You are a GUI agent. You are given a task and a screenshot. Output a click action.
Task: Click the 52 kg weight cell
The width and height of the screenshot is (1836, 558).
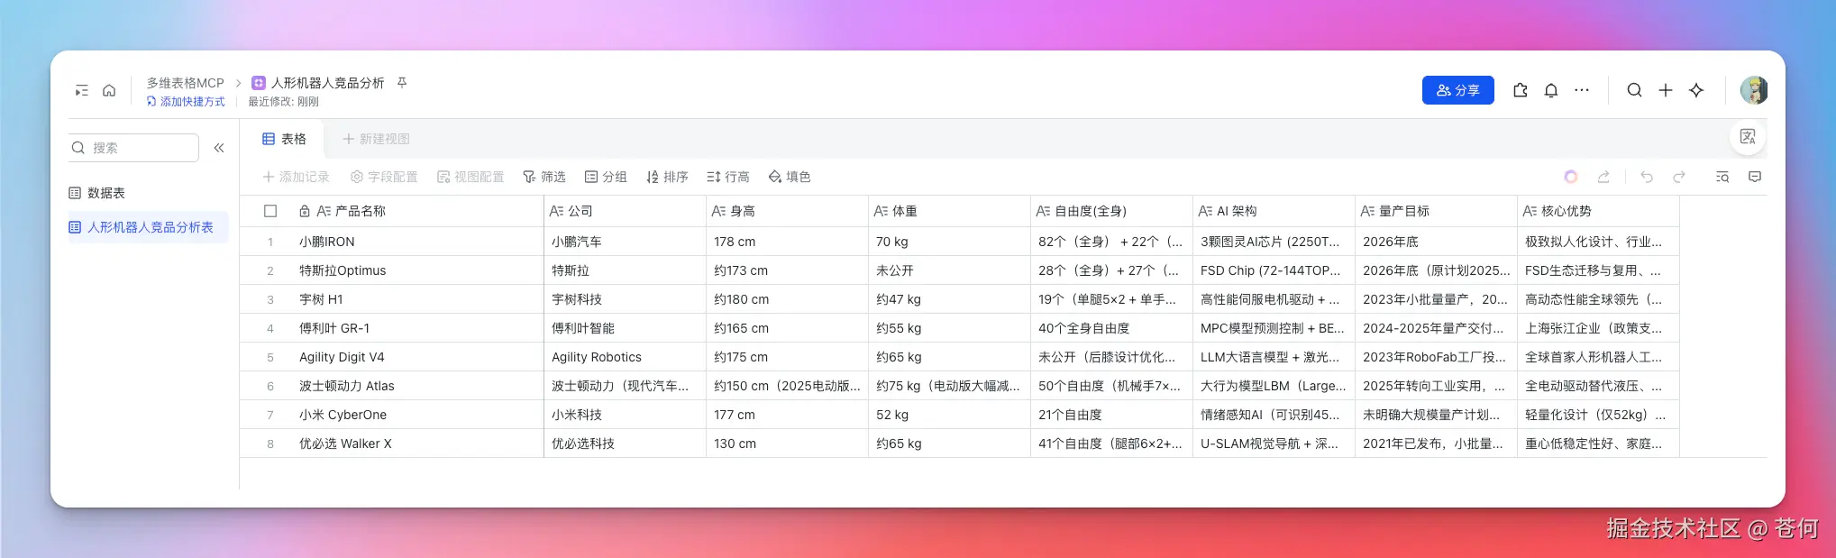949,415
